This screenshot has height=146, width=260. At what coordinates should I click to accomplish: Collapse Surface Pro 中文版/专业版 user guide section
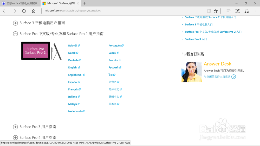[x=15, y=34]
